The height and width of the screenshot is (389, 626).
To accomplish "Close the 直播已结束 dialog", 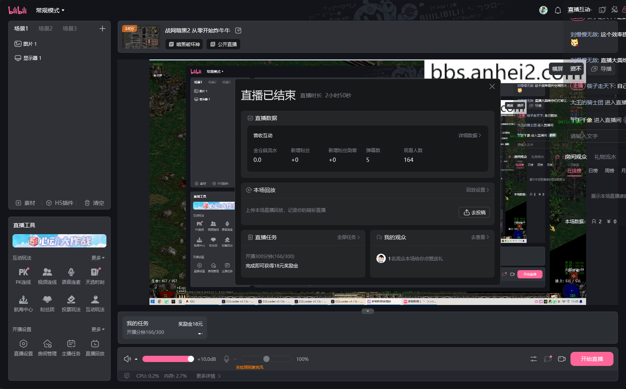I will (492, 86).
